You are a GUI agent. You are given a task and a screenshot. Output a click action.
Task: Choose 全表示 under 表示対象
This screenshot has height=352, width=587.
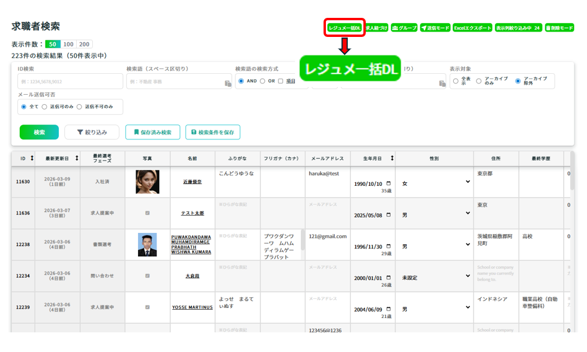tap(456, 81)
